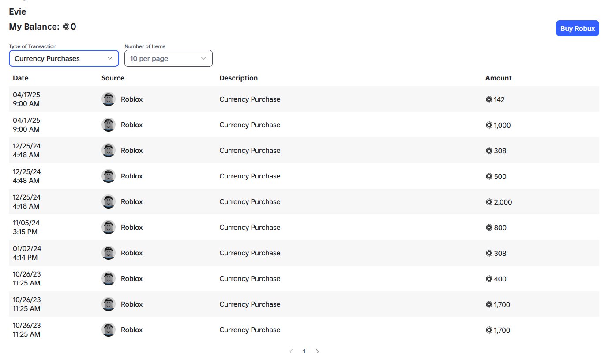Click the Robux icon next to 142
This screenshot has height=353, width=616.
coord(489,99)
